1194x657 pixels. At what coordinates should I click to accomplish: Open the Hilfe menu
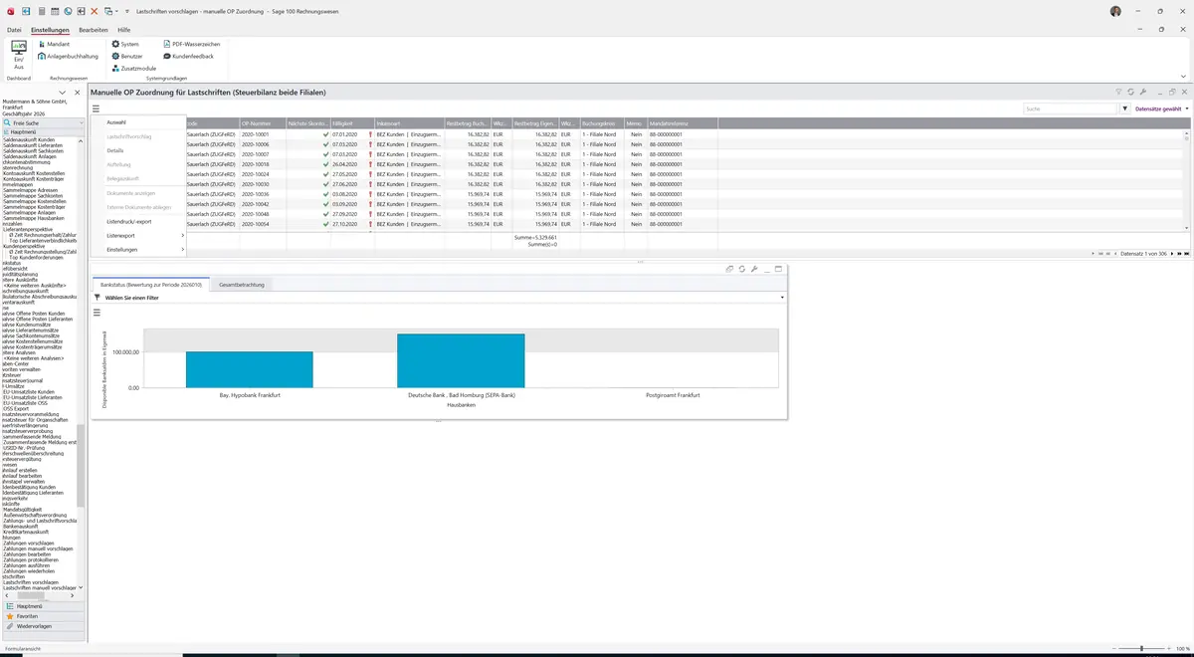coord(124,30)
